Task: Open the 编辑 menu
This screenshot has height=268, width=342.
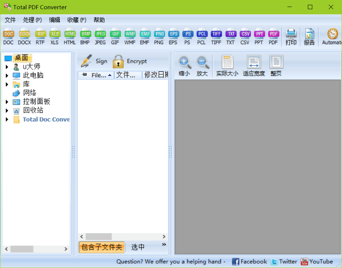Action: [55, 20]
